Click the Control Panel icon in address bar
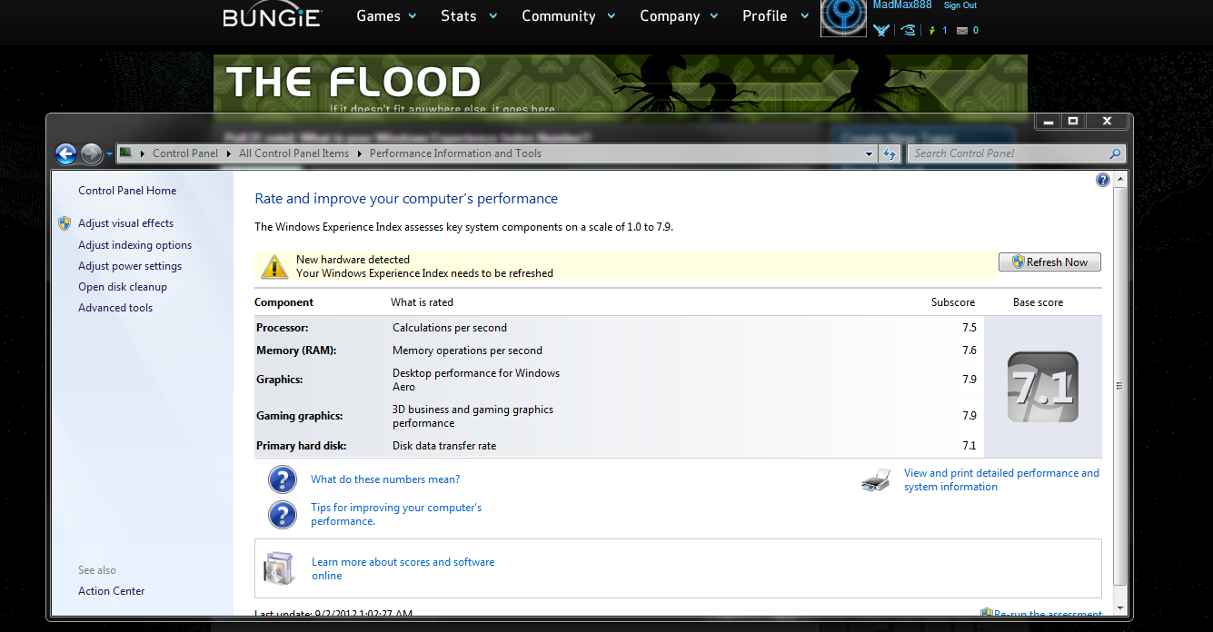 pyautogui.click(x=126, y=153)
